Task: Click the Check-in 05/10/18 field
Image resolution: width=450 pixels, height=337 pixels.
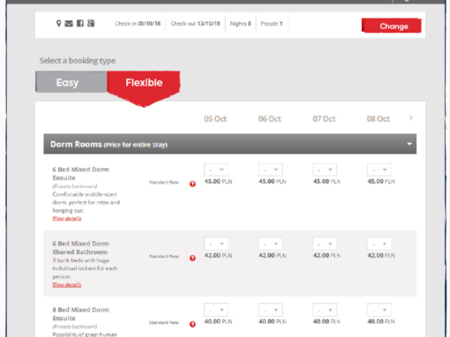Action: [138, 24]
